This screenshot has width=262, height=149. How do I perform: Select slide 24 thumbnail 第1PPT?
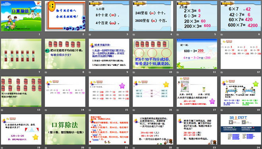pyautogui.click(x=241, y=129)
